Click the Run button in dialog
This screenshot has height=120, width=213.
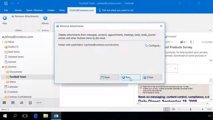[131, 77]
